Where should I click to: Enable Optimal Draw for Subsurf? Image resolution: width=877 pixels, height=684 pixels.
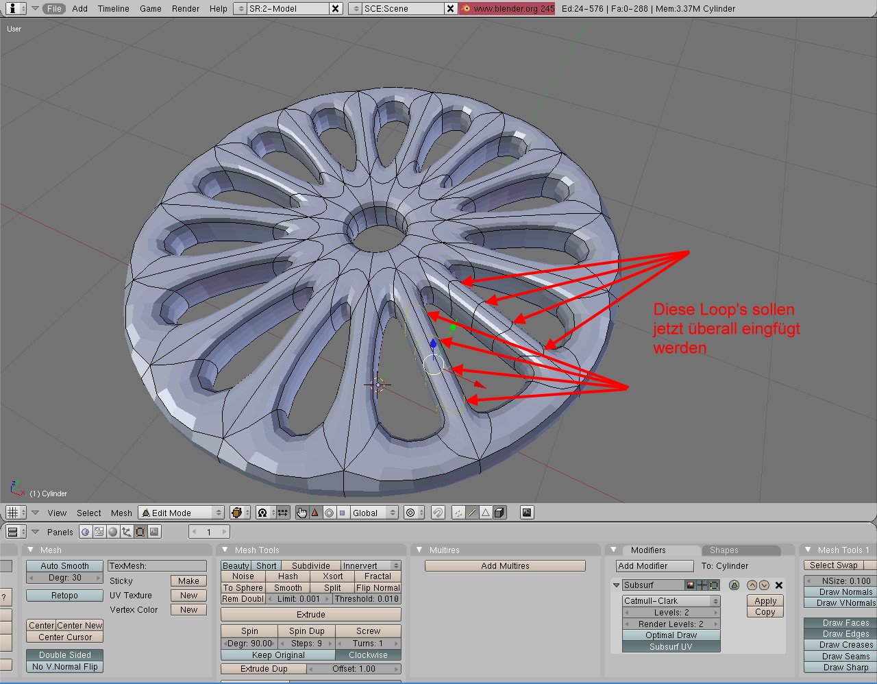tap(671, 635)
